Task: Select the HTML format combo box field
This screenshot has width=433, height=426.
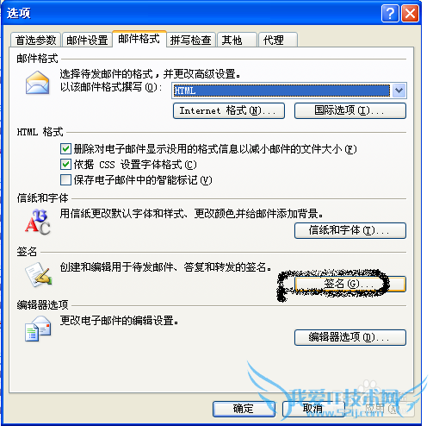Action: coord(289,91)
